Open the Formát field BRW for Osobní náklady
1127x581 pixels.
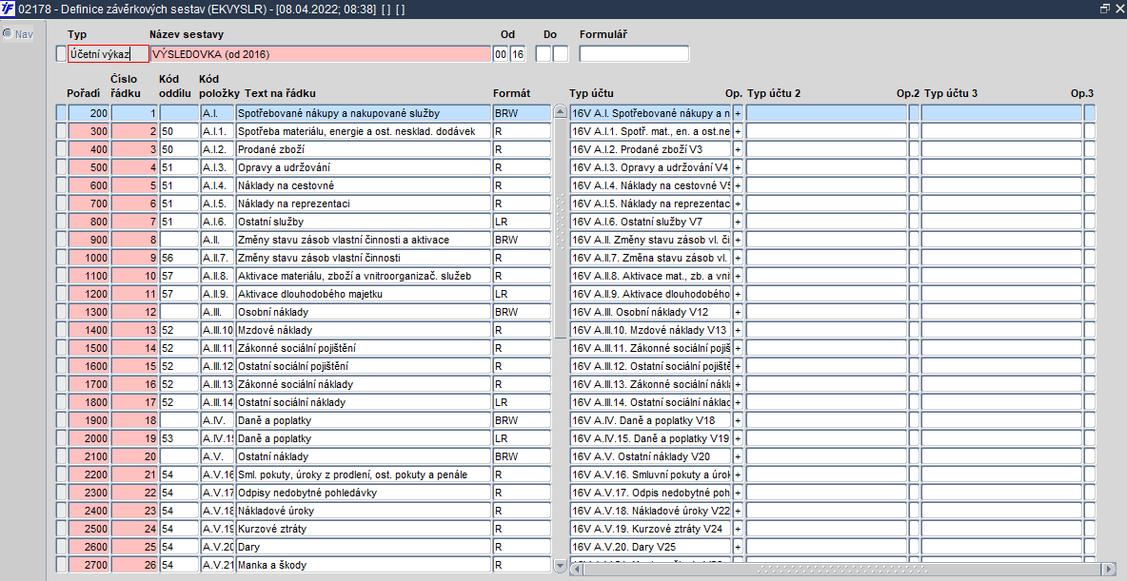click(x=522, y=312)
